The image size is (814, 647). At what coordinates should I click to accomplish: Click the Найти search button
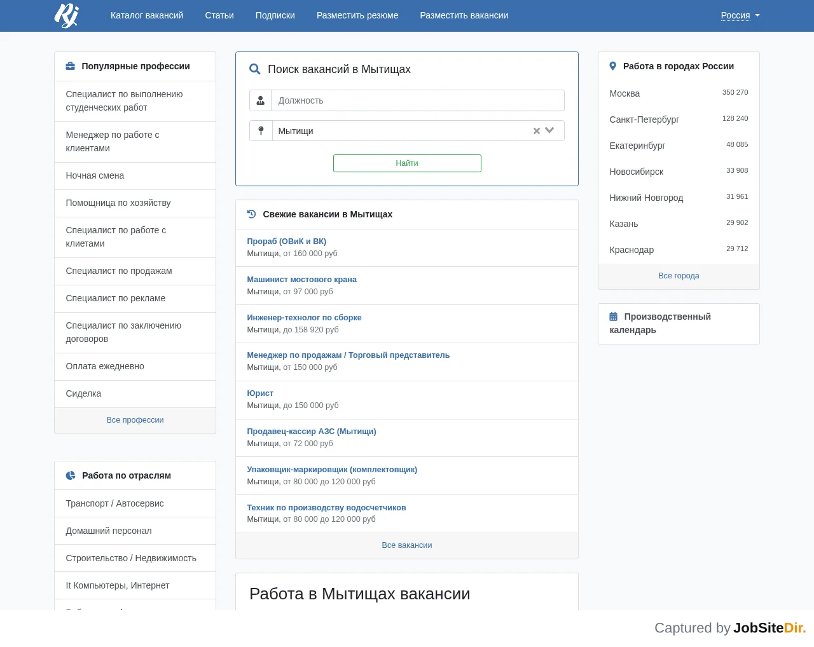pos(407,163)
